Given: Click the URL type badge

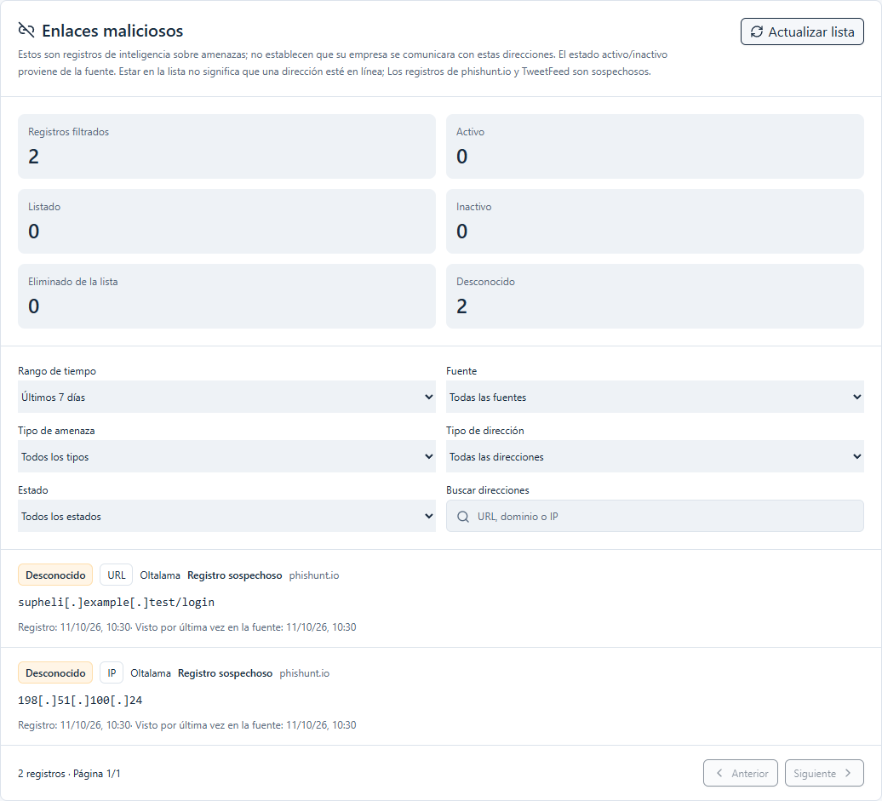Looking at the screenshot, I should coord(117,575).
